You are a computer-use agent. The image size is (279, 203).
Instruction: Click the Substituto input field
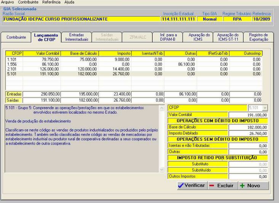pos(248,164)
